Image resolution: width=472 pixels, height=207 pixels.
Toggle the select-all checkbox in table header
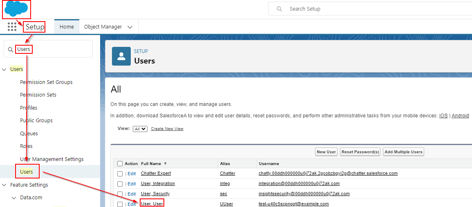point(120,163)
